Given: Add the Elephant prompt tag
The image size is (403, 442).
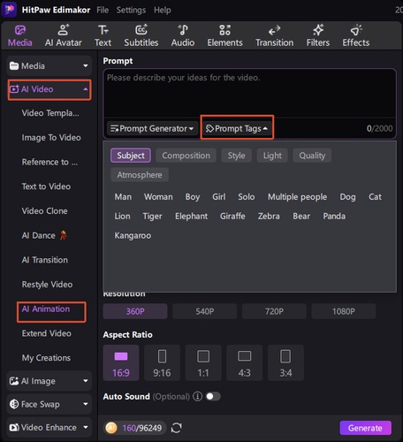Looking at the screenshot, I should [191, 216].
